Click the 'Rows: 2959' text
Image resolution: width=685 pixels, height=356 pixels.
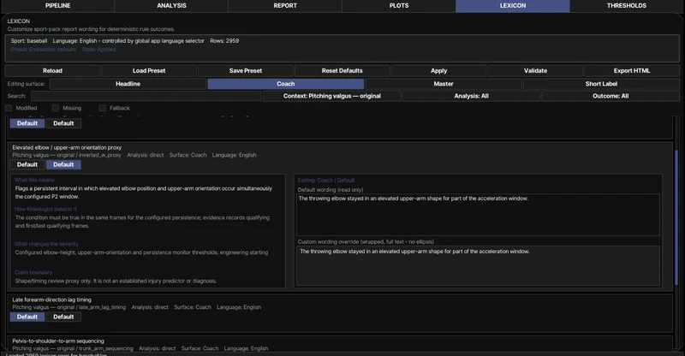click(224, 40)
